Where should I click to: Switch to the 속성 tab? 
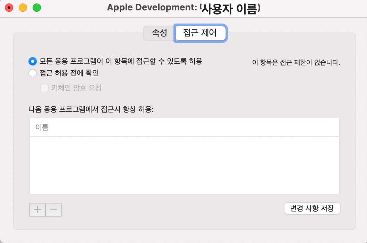coord(159,33)
